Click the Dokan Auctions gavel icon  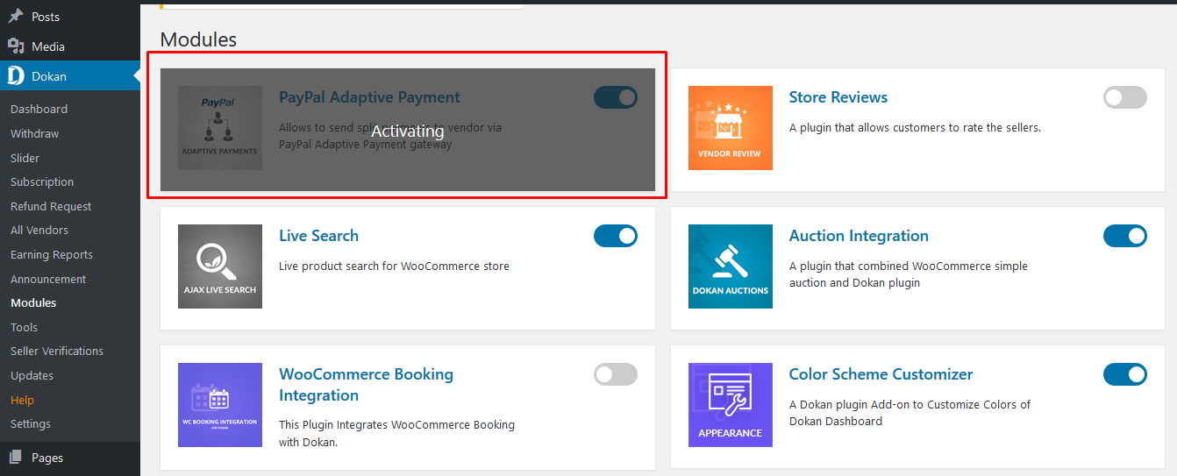click(730, 266)
